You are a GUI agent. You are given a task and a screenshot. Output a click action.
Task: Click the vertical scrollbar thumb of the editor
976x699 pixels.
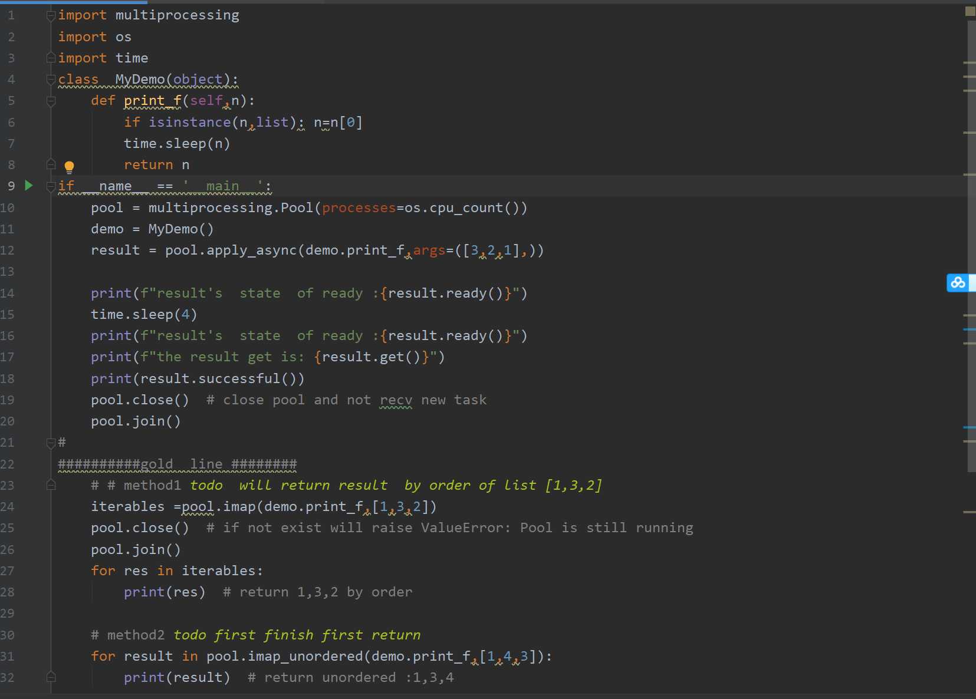[x=971, y=246]
